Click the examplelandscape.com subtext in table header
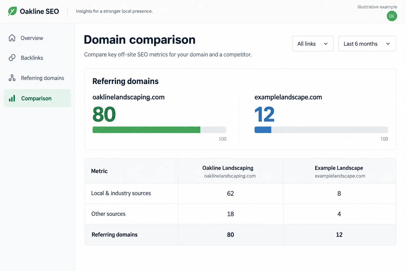This screenshot has width=406, height=271. pos(340,176)
